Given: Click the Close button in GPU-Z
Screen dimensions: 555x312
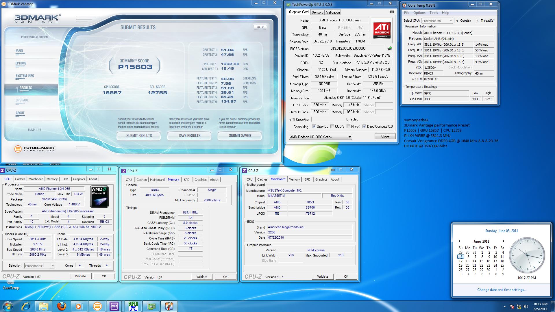Looking at the screenshot, I should point(385,136).
